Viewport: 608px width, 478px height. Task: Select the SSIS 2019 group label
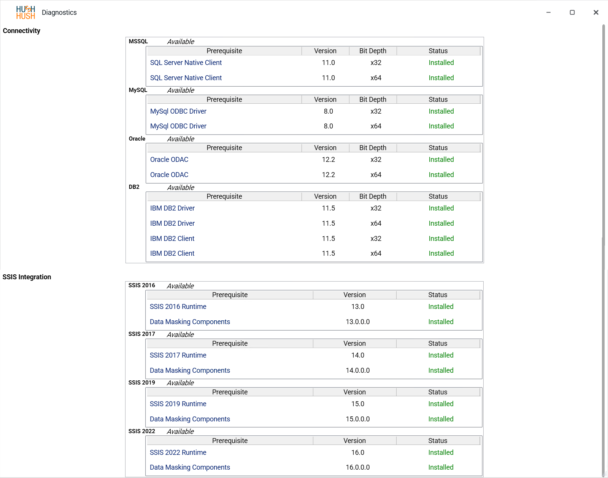pyautogui.click(x=141, y=383)
